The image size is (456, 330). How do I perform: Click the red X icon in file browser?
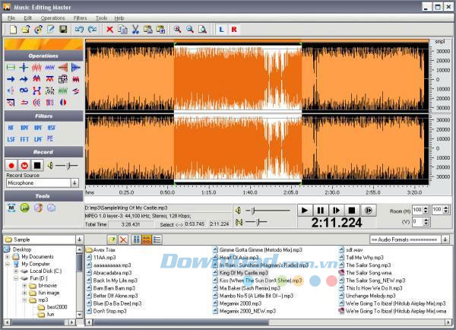(x=123, y=240)
